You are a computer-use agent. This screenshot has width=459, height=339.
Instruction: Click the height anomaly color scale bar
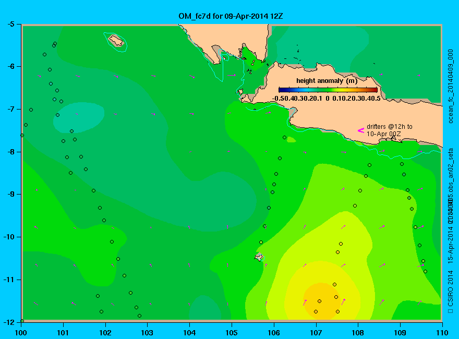(x=328, y=90)
